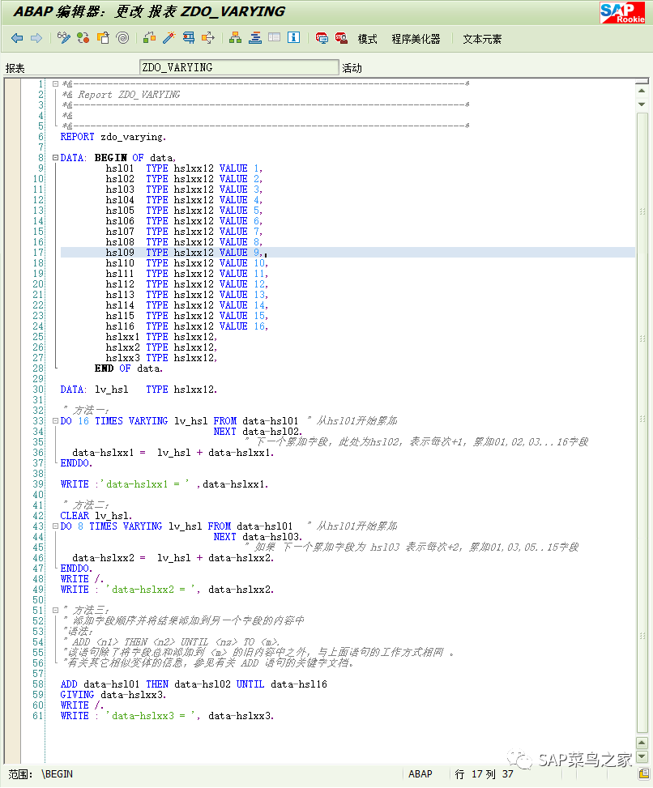This screenshot has width=653, height=788.
Task: Collapse the DO 8 TIMES loop block
Action: (x=55, y=526)
